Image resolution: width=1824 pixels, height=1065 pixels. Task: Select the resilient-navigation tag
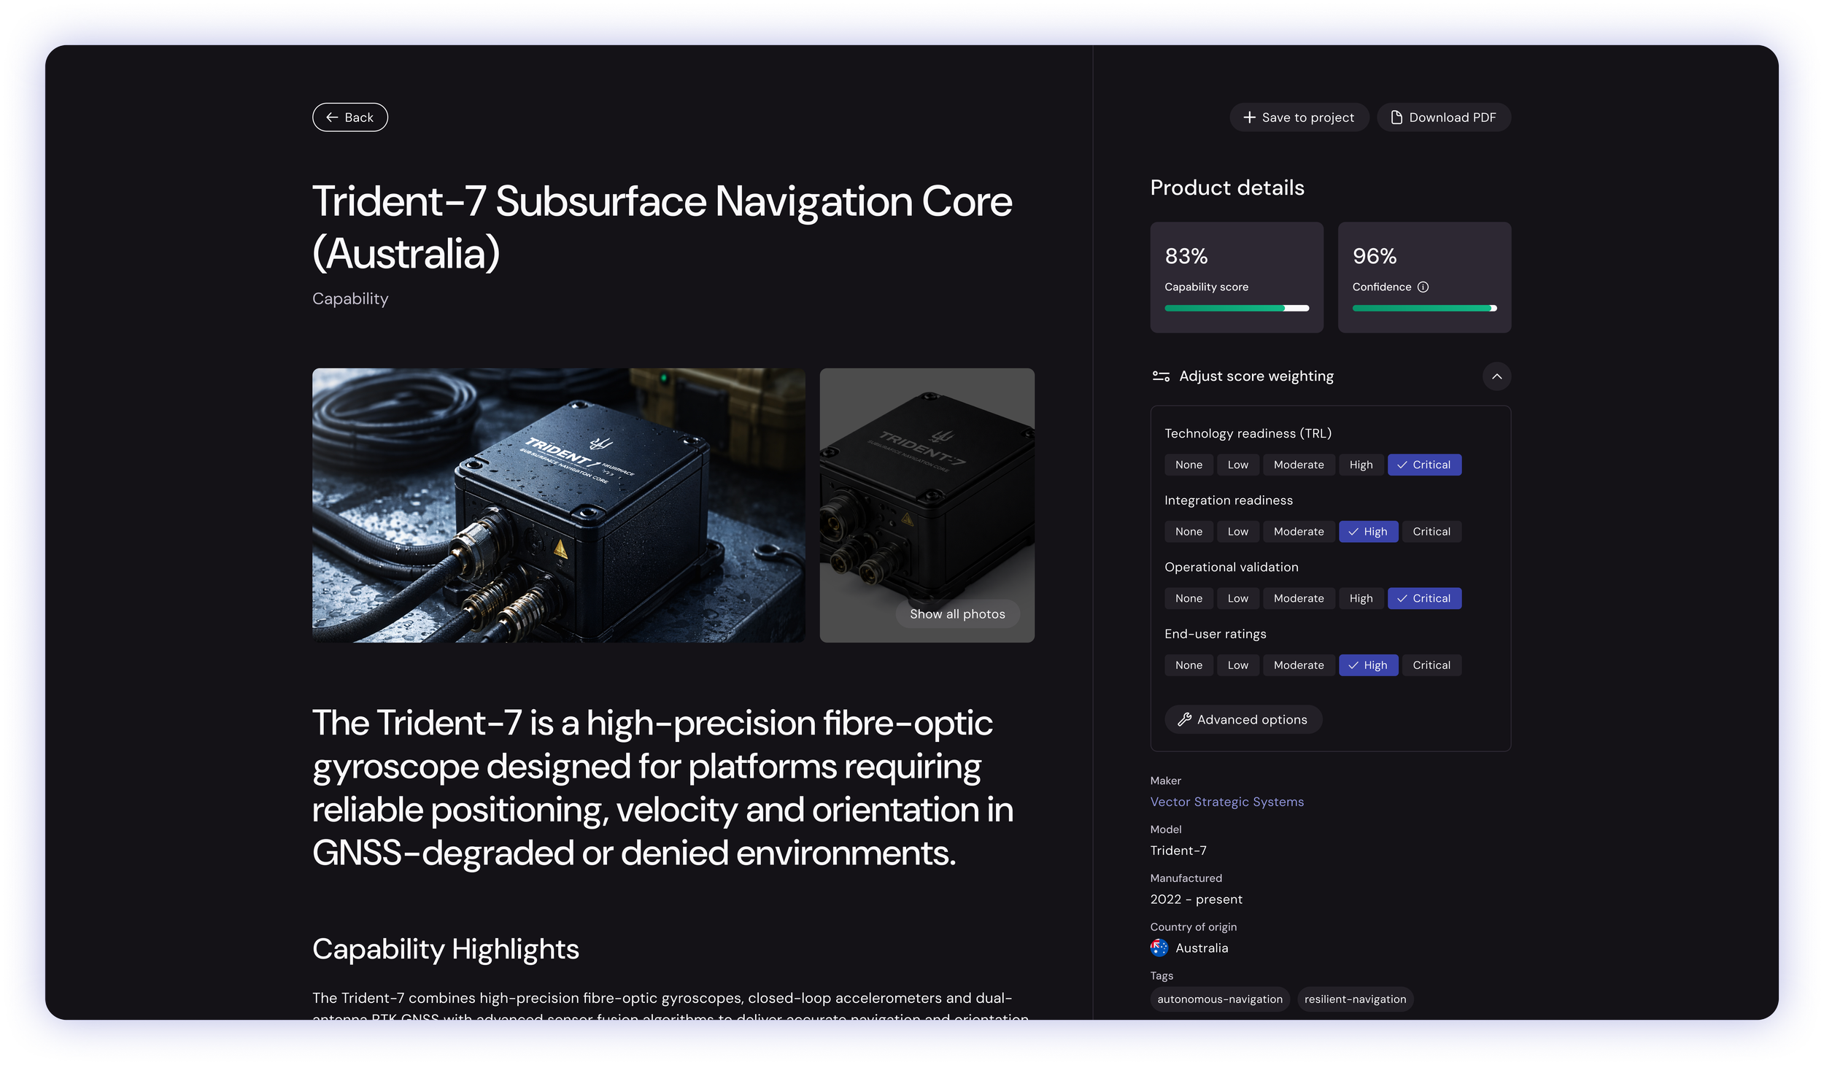pyautogui.click(x=1355, y=999)
